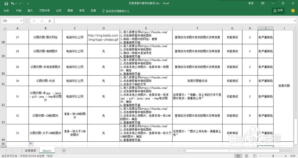Viewport: 298px width, 158px height.
Task: Click priority cell with value 5
Action: tap(250, 115)
